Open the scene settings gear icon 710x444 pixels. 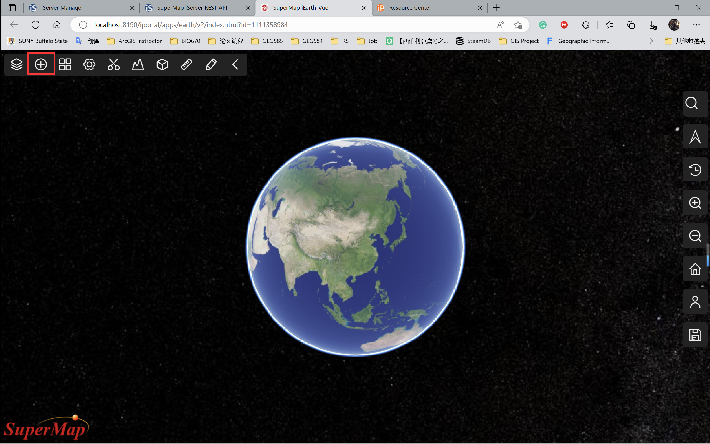[x=89, y=64]
